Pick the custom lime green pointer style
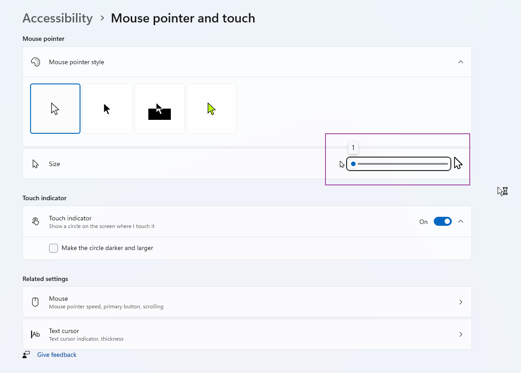 (x=212, y=109)
